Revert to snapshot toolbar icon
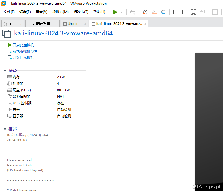This screenshot has height=191, width=223. pos(154,12)
